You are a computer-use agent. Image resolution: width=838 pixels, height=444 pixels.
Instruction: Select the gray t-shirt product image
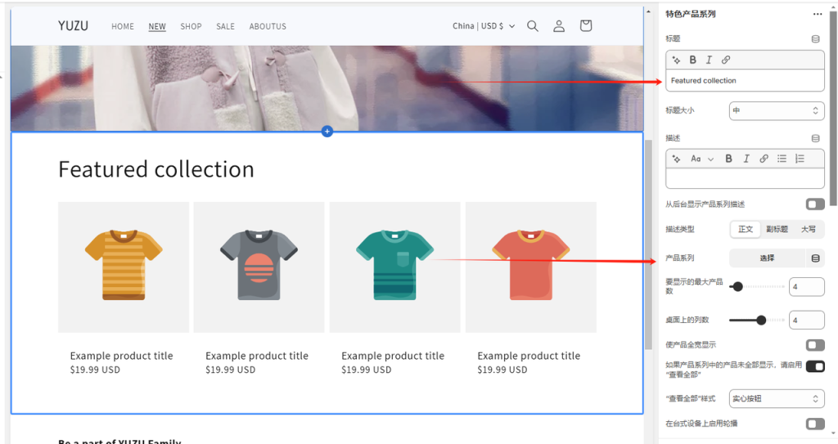point(259,267)
